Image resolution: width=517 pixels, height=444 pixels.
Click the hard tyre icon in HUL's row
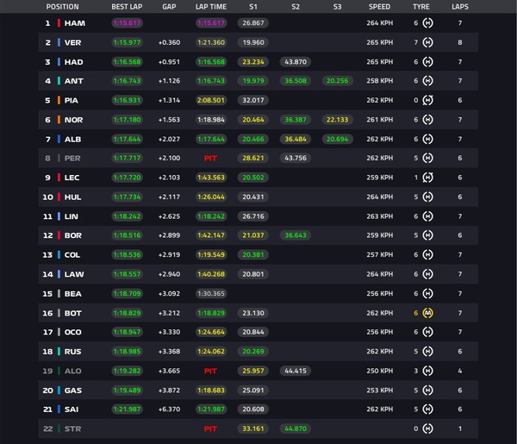point(427,197)
